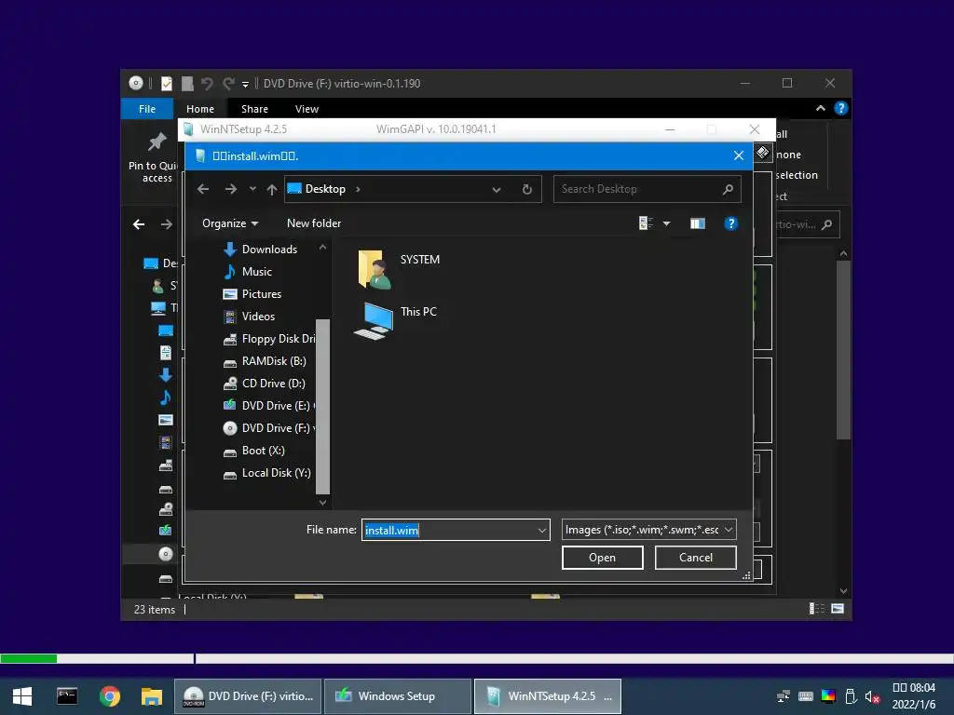Go back in the Open dialog

(203, 189)
